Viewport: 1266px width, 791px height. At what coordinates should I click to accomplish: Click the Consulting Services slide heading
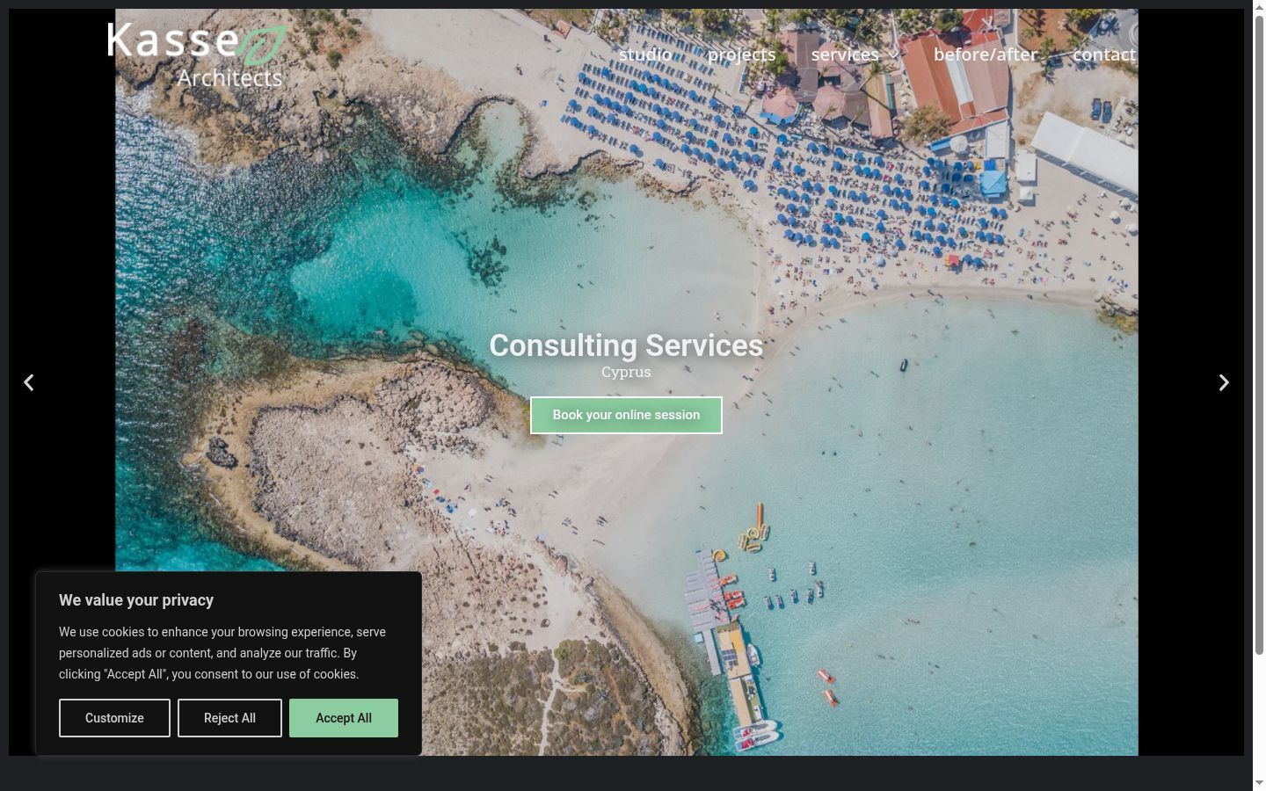click(626, 345)
